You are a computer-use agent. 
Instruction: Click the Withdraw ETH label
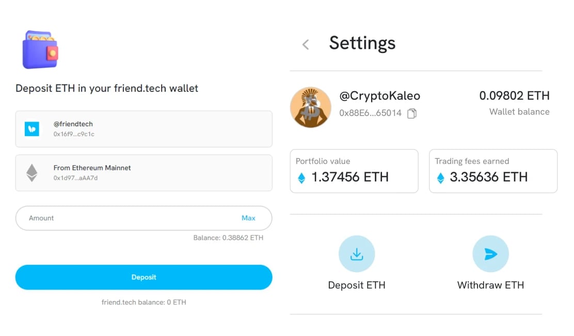(x=490, y=285)
